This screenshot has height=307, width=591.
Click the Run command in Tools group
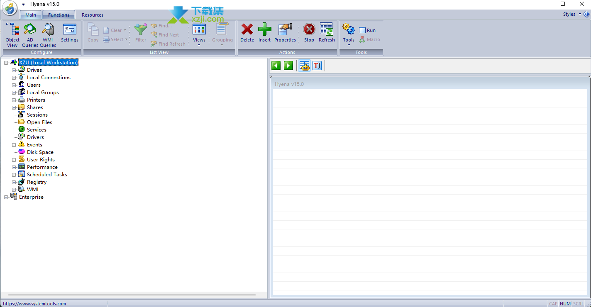click(367, 30)
